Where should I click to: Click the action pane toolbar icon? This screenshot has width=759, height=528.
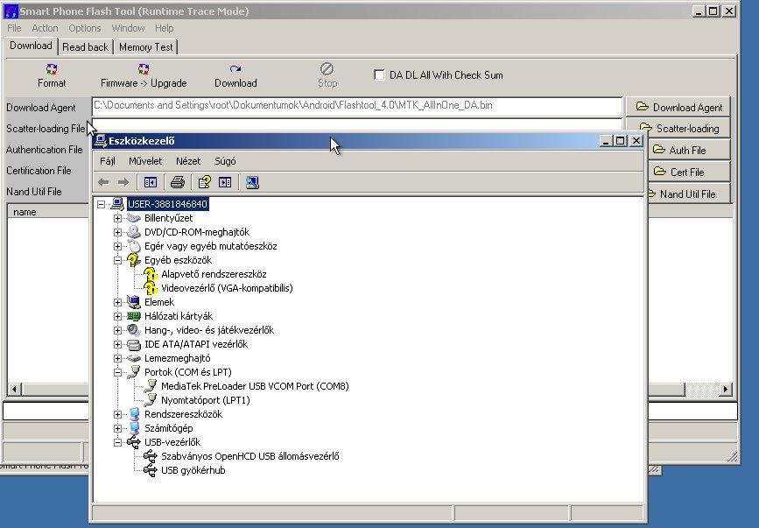point(225,182)
